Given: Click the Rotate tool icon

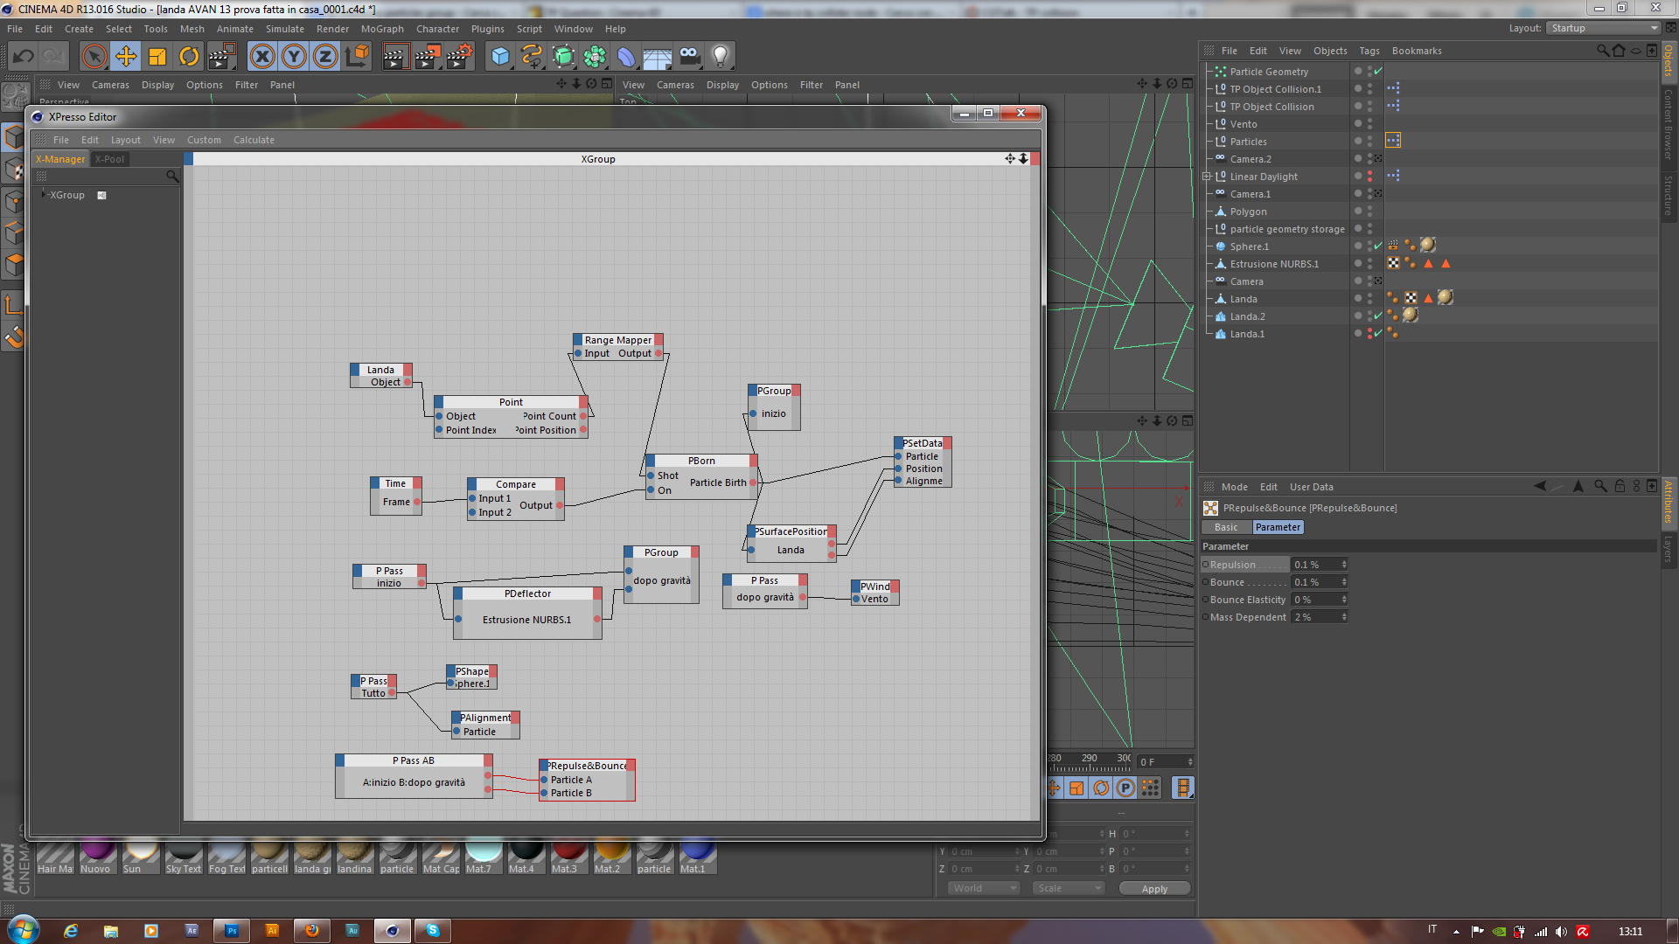Looking at the screenshot, I should (189, 57).
